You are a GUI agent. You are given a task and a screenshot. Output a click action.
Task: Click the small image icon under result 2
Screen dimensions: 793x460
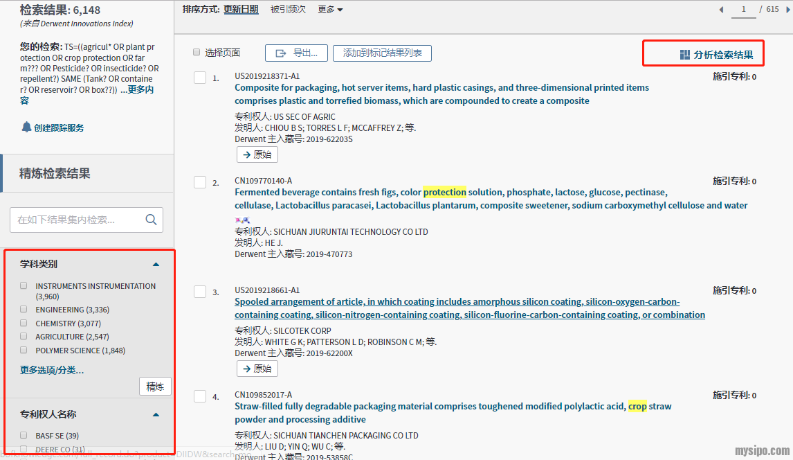[x=242, y=220]
